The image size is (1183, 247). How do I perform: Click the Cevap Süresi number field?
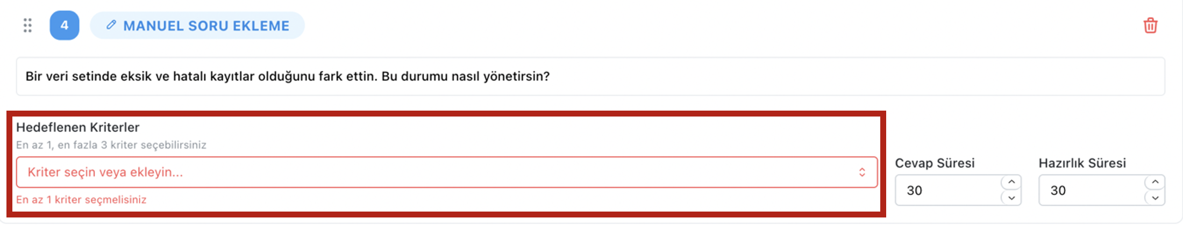pos(946,190)
